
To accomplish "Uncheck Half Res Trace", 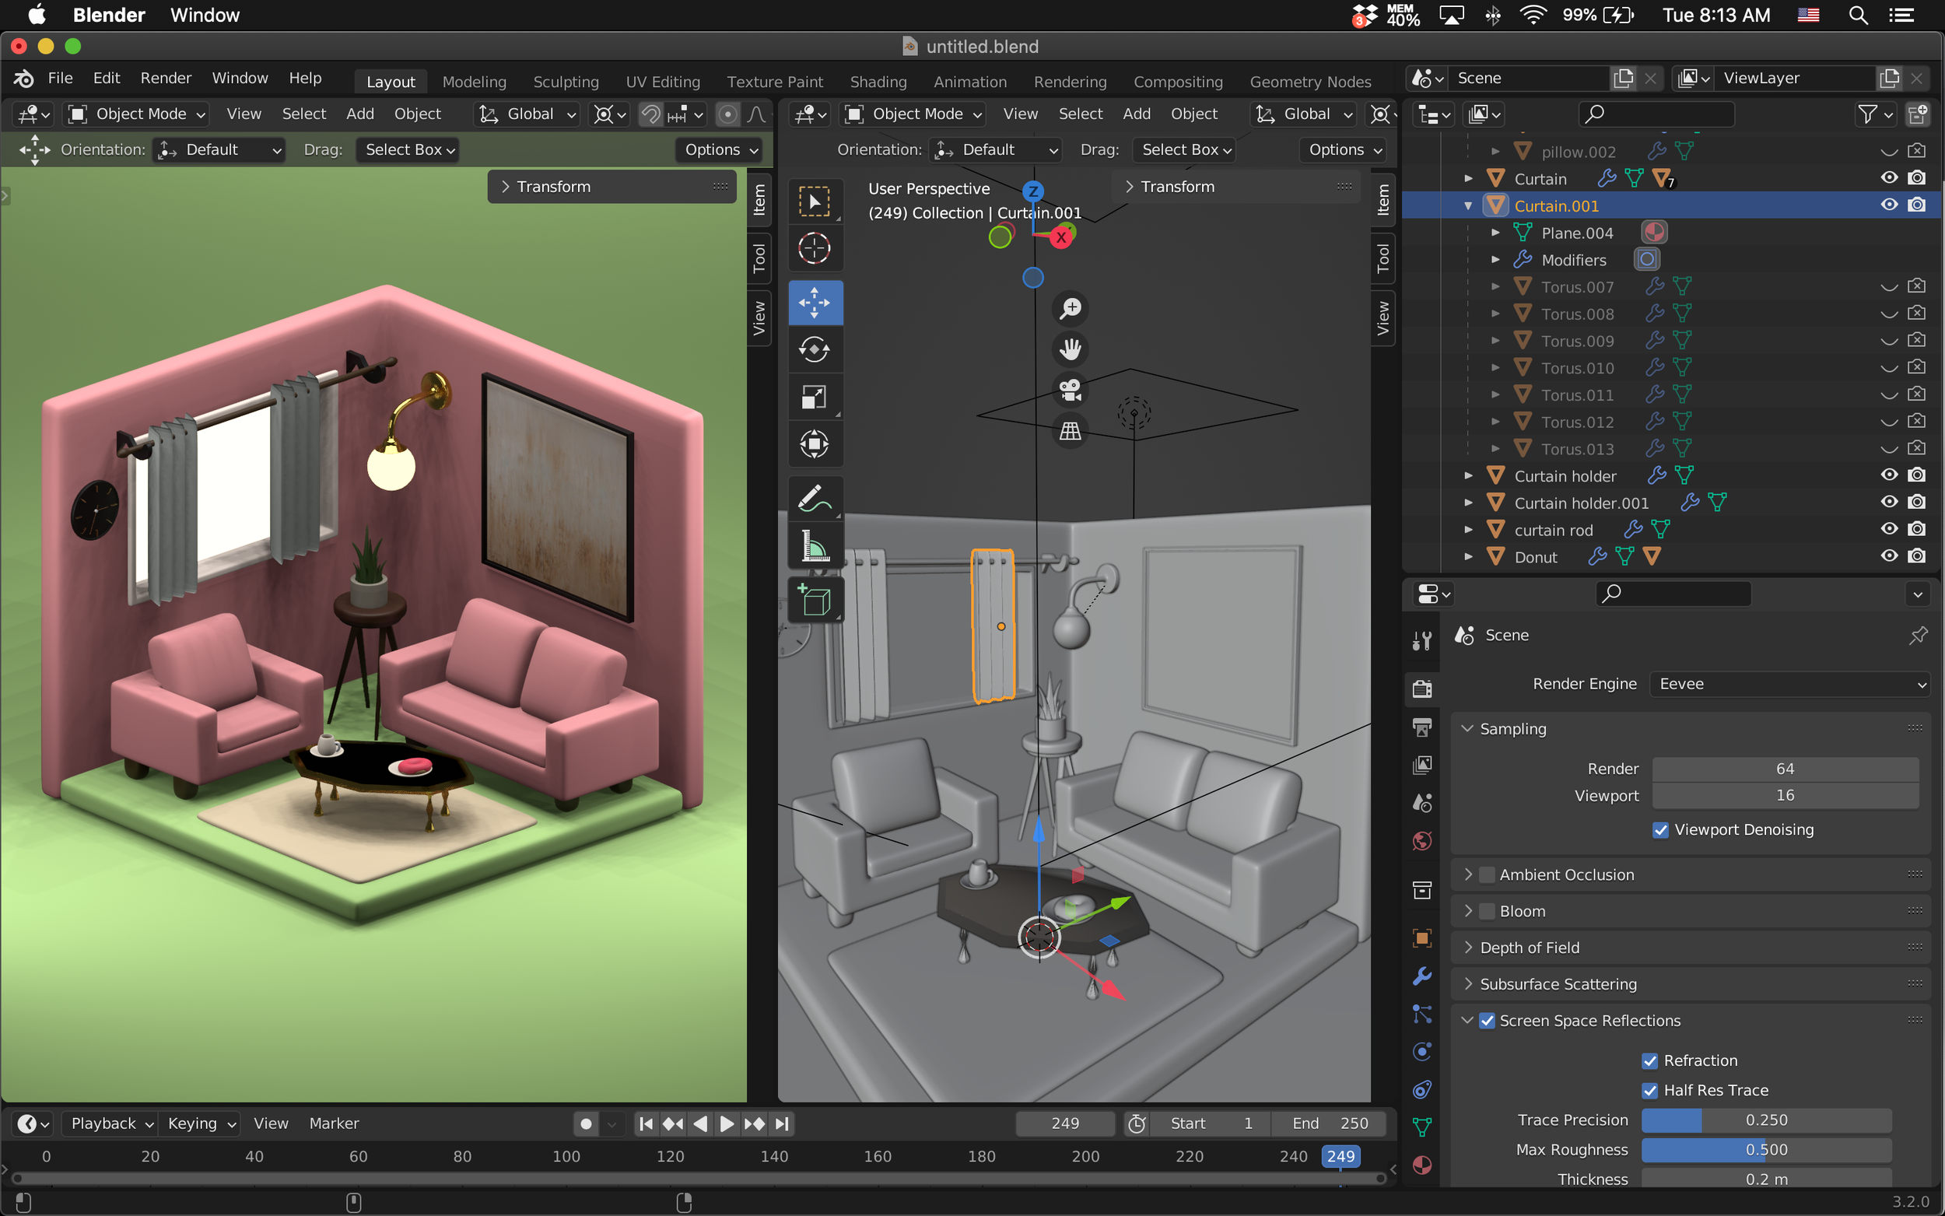I will [1649, 1091].
